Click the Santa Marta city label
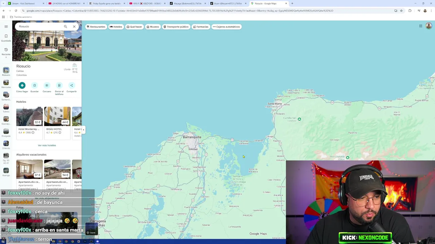 point(275,104)
